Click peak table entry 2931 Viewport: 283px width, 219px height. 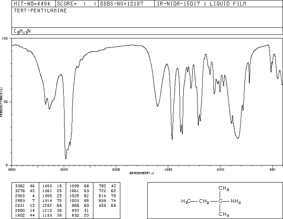20,206
